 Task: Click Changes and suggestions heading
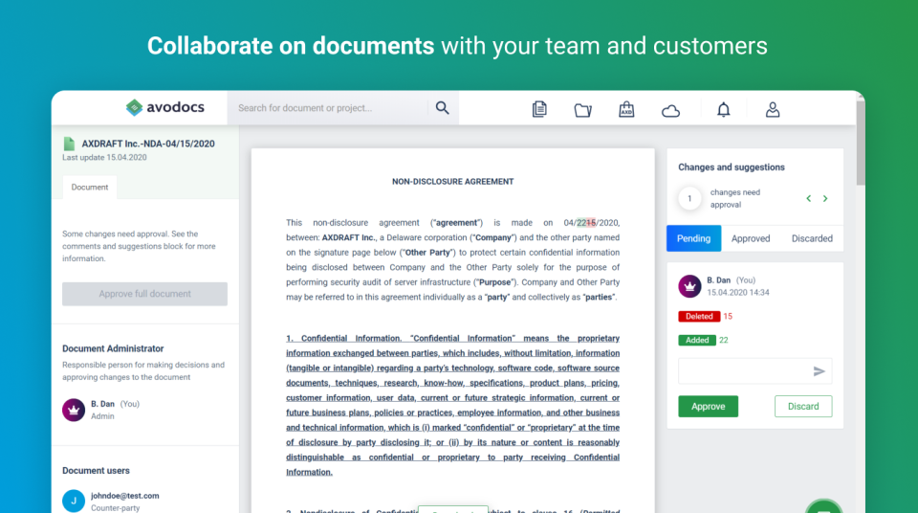pos(732,167)
